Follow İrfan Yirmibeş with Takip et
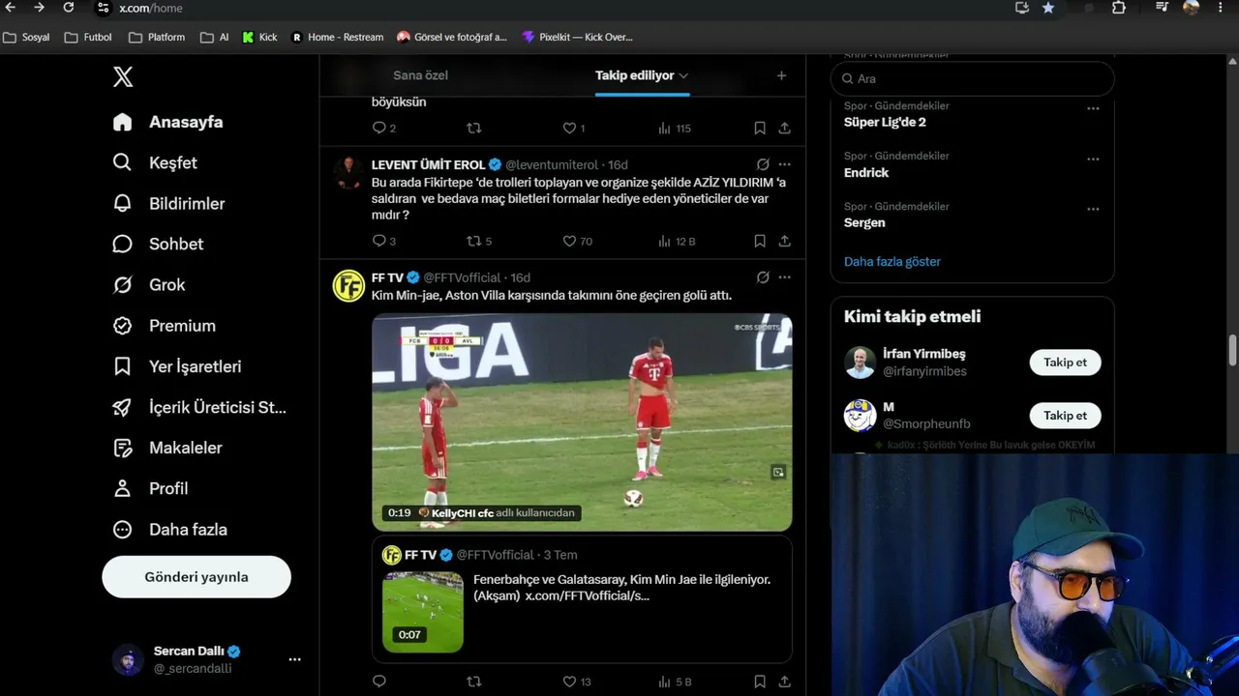The image size is (1239, 696). click(x=1065, y=362)
